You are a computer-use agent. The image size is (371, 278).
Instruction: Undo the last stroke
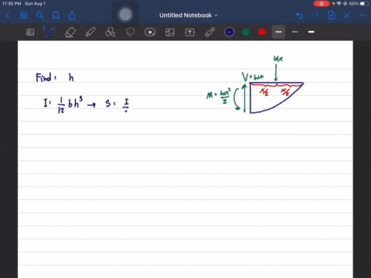tap(299, 15)
